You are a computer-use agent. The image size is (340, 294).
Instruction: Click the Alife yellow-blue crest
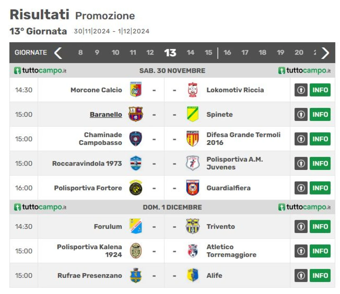[193, 275]
